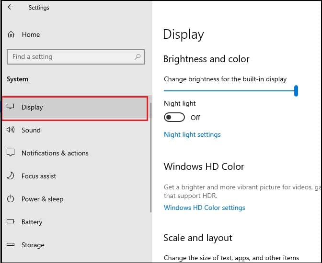Toggle the Night light switch

click(174, 118)
